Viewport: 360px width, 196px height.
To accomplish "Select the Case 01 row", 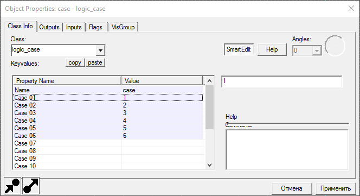I will click(108, 98).
